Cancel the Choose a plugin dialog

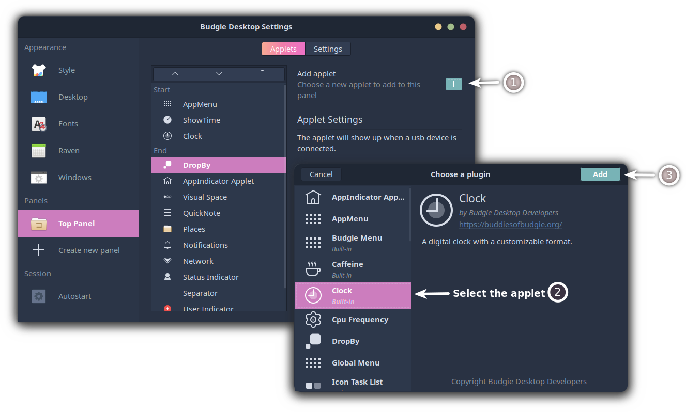tap(321, 174)
